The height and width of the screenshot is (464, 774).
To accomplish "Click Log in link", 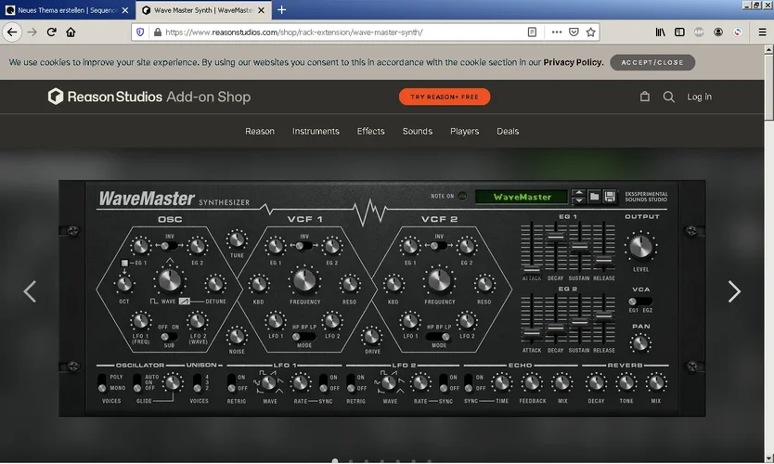I will click(699, 97).
